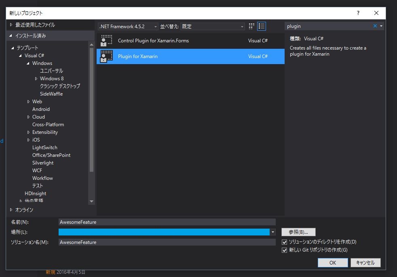Select クラシック デスクトップ category
Image resolution: width=397 pixels, height=277 pixels.
coord(60,86)
